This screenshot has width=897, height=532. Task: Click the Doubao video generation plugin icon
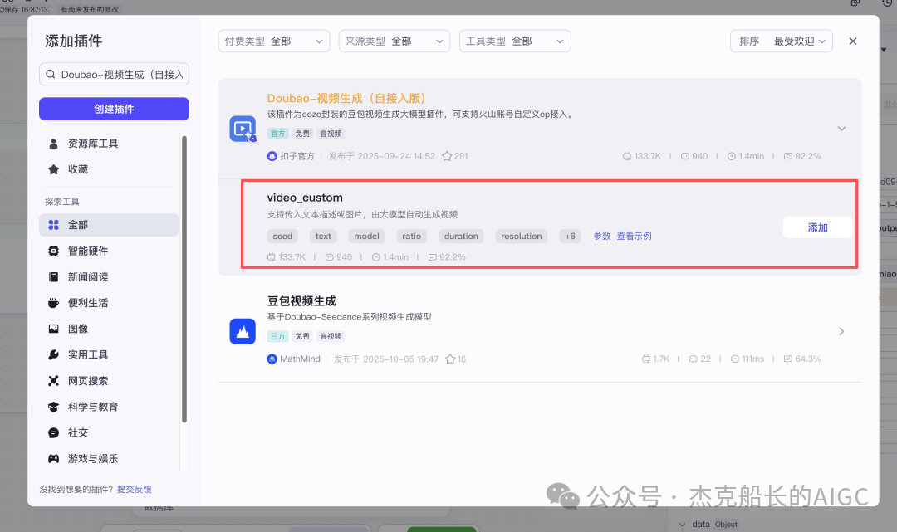pyautogui.click(x=243, y=129)
